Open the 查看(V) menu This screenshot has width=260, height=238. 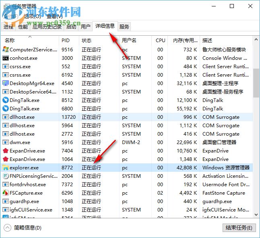(x=55, y=16)
